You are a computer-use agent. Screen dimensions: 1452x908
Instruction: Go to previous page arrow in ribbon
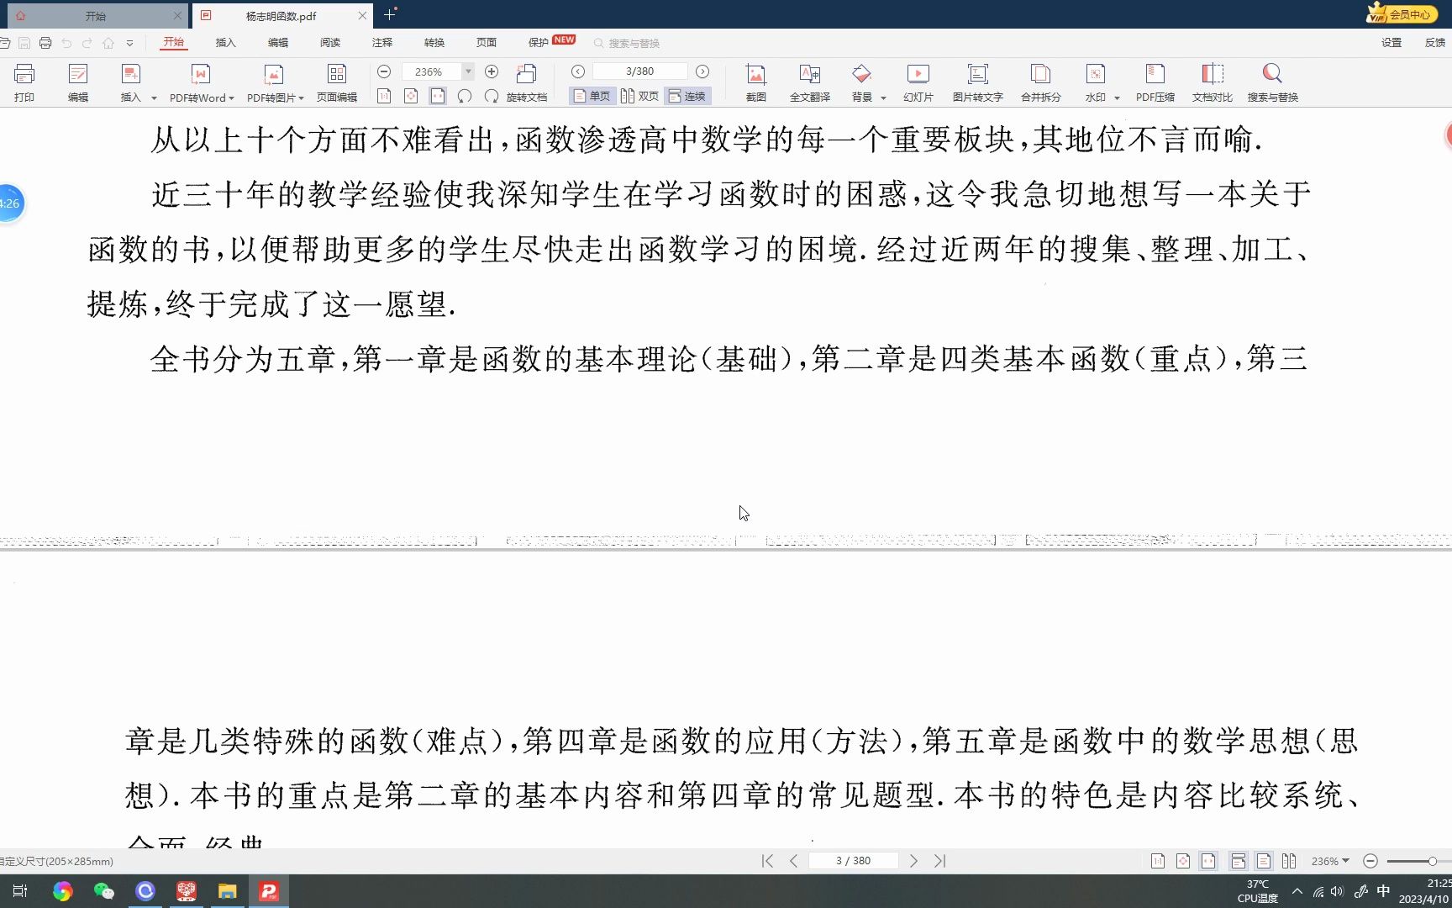578,71
